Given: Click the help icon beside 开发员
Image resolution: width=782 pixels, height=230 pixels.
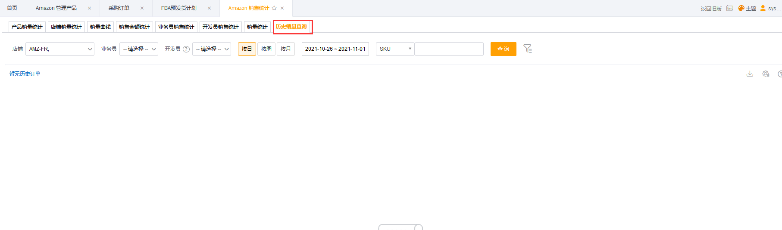Looking at the screenshot, I should point(186,49).
